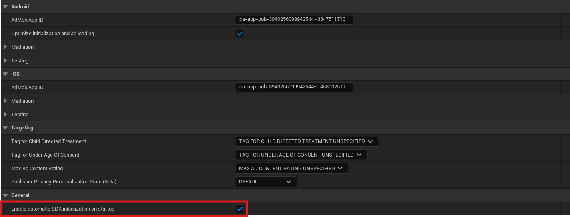Expand the IOS Testing section
This screenshot has height=217, width=570.
coord(5,115)
